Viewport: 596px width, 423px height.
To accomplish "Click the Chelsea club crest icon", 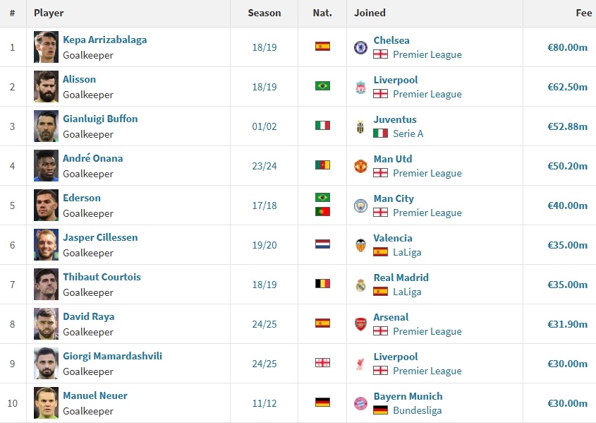I will pyautogui.click(x=360, y=47).
